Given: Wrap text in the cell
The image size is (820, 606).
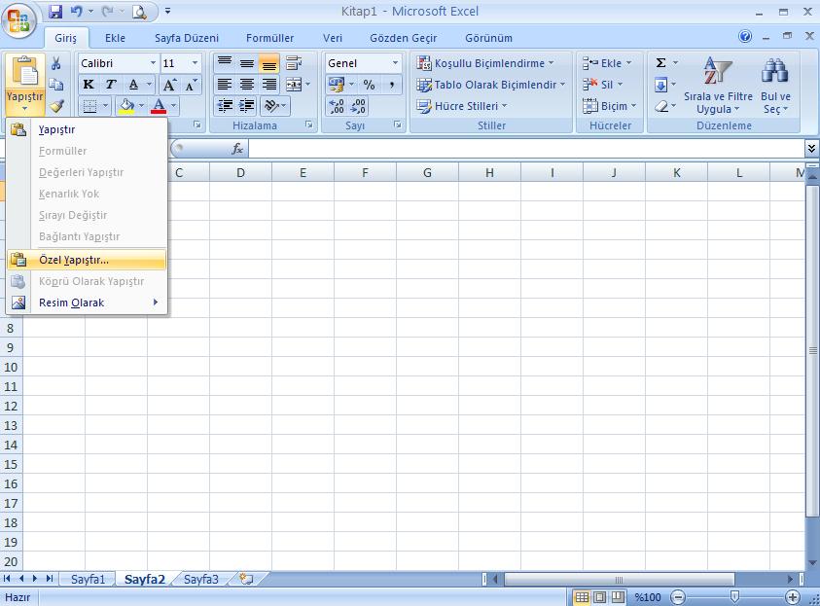Looking at the screenshot, I should pos(294,63).
